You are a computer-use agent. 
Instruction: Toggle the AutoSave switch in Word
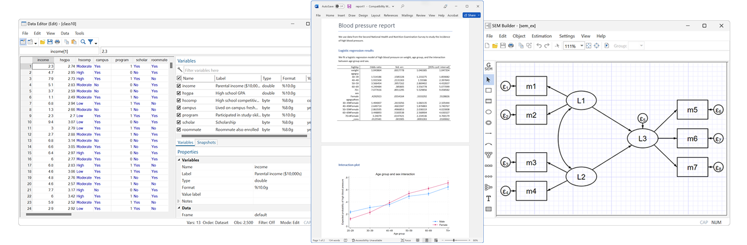tap(340, 6)
